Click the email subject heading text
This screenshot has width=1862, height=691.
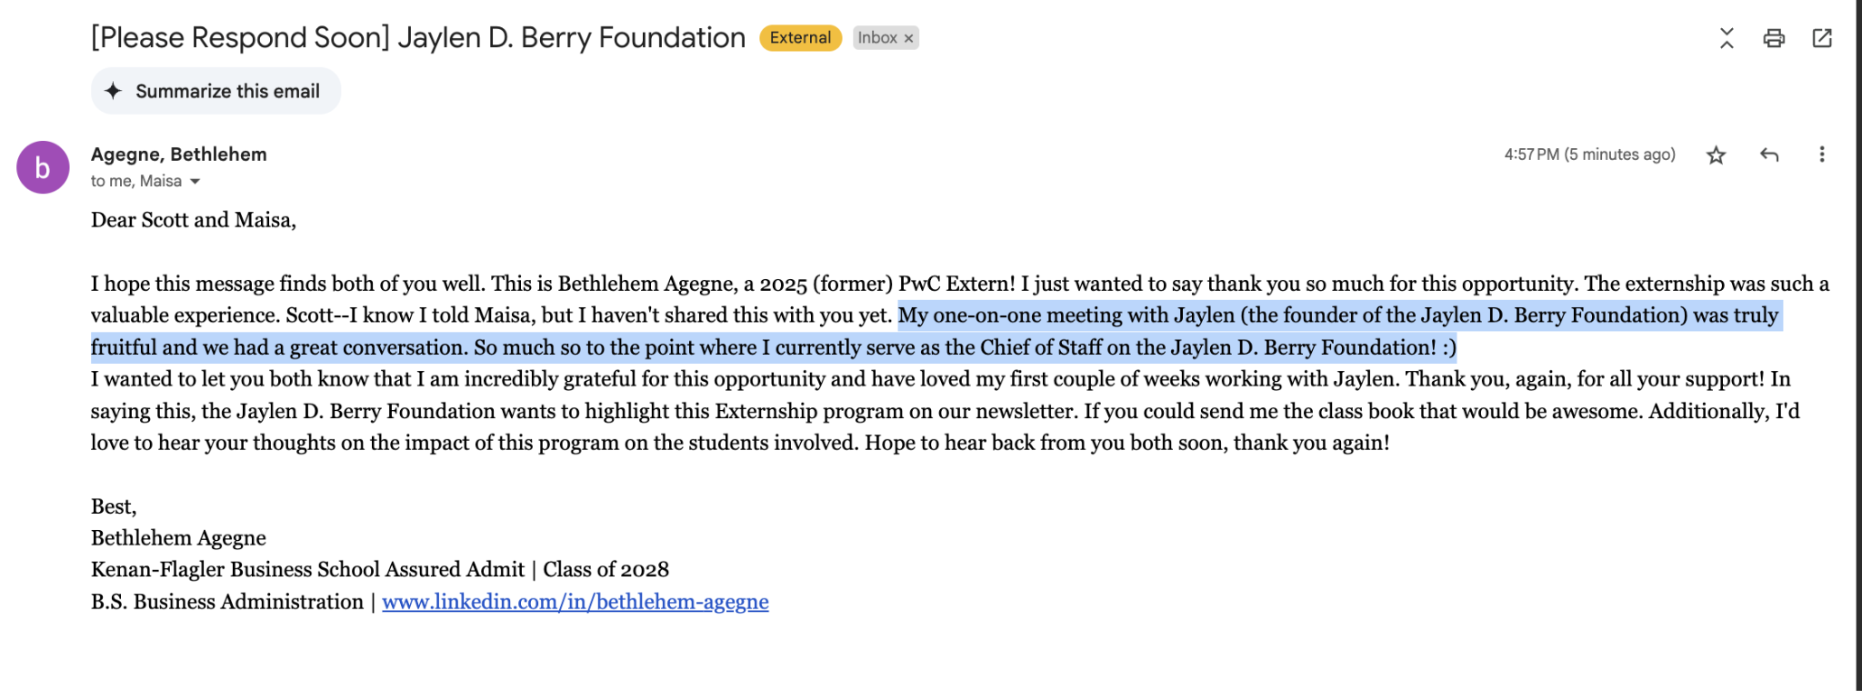417,37
